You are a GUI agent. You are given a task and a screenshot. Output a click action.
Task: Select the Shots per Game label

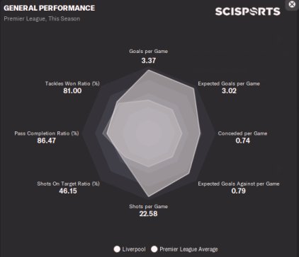coord(148,206)
